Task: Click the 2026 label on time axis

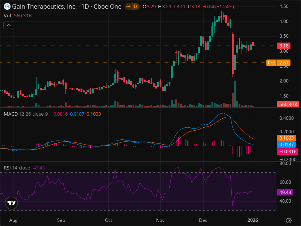Action: click(x=253, y=220)
